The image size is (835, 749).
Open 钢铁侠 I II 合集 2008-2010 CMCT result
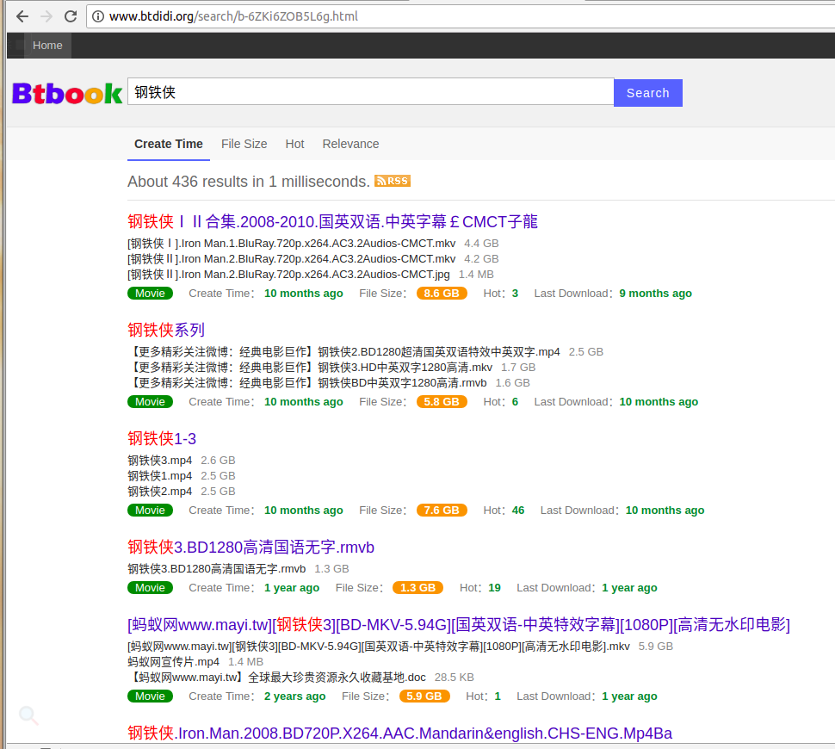pyautogui.click(x=332, y=221)
